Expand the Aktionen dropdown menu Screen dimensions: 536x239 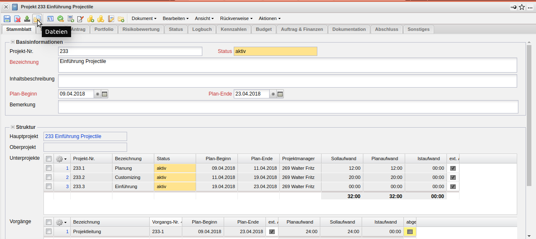click(x=269, y=19)
